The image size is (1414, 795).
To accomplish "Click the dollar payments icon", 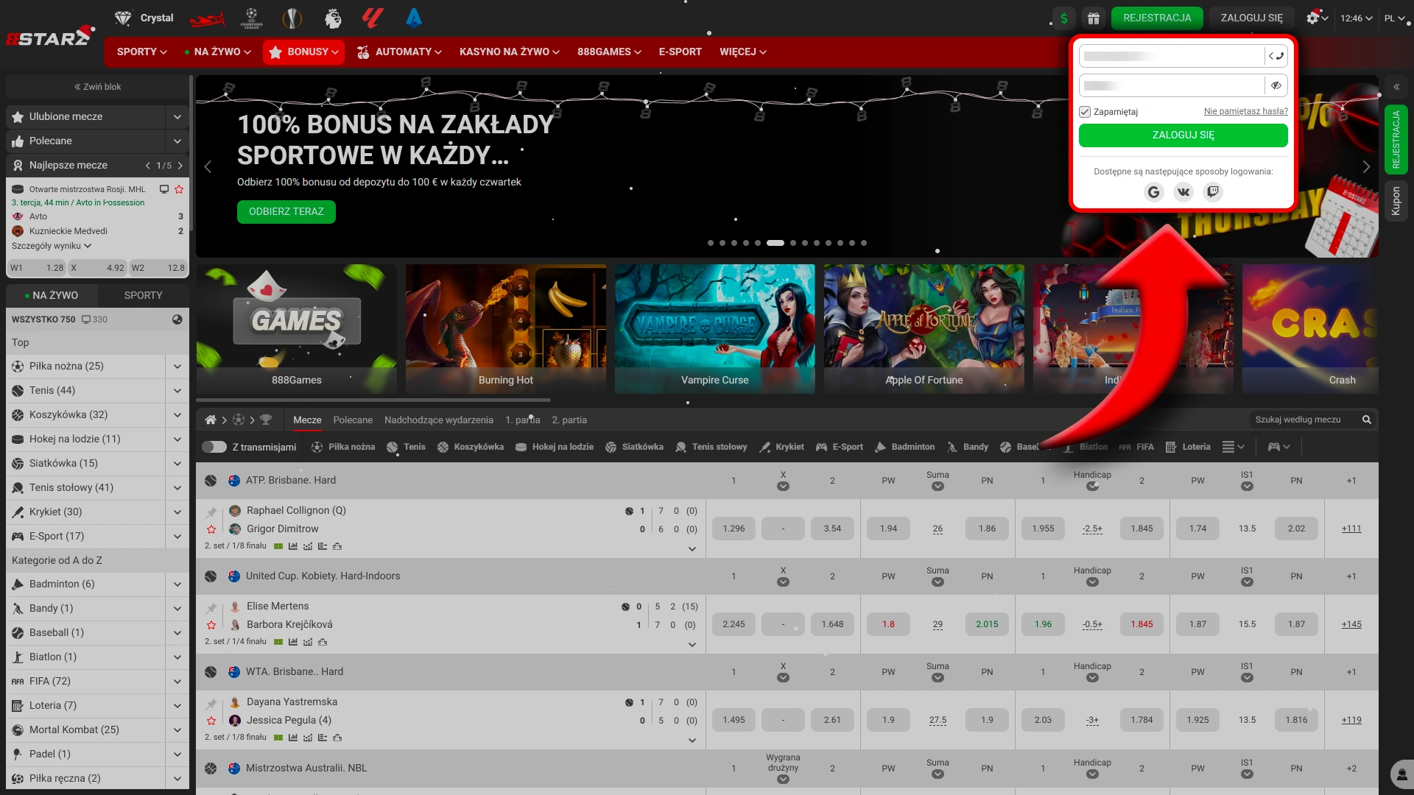I will point(1063,18).
